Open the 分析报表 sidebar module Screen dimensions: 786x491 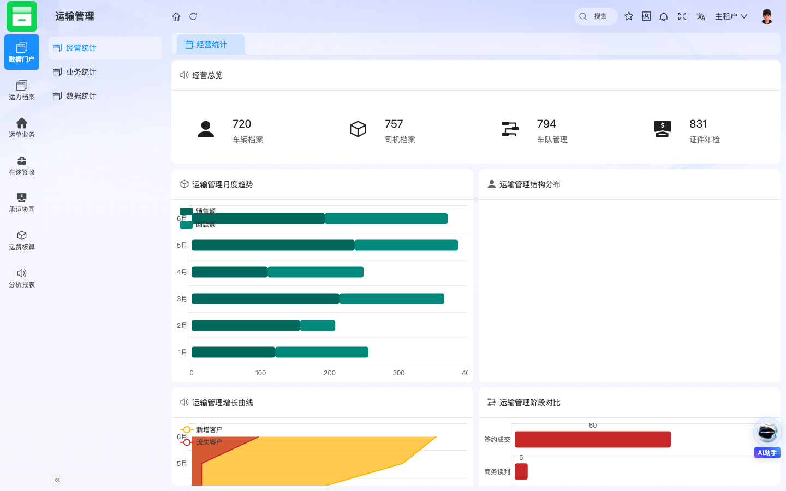coord(22,278)
